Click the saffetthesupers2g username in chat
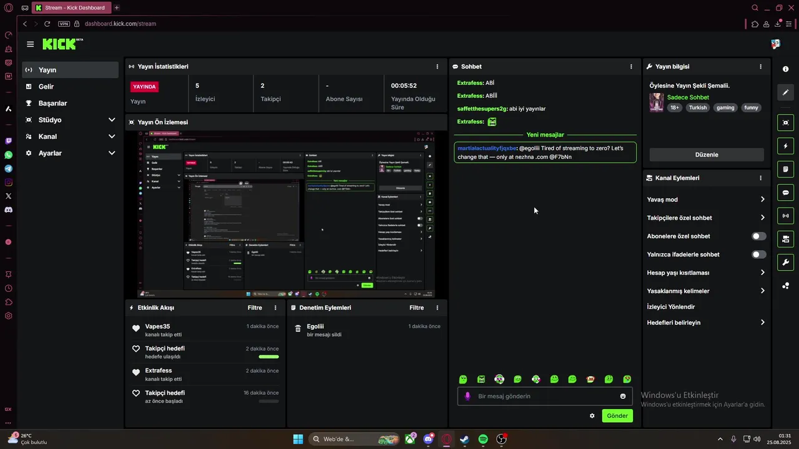The image size is (799, 449). coord(482,109)
